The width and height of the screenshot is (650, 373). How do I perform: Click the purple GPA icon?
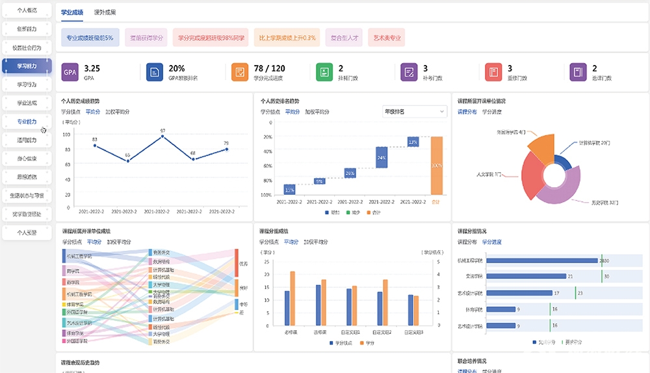point(70,72)
